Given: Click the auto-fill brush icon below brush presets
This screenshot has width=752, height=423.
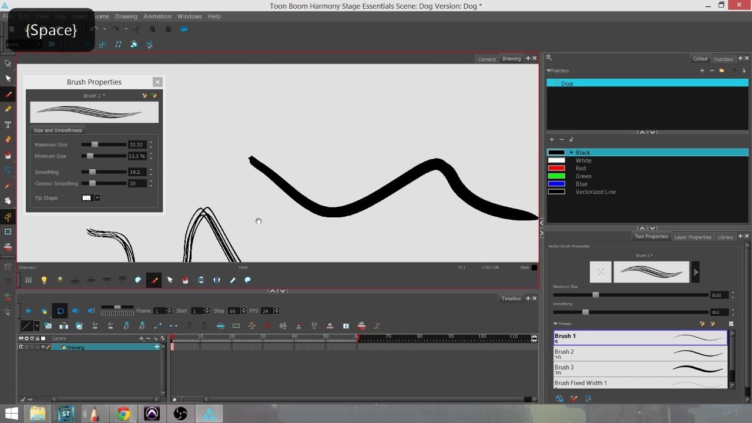Looking at the screenshot, I should (x=575, y=398).
